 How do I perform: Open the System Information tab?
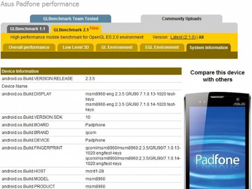209,48
